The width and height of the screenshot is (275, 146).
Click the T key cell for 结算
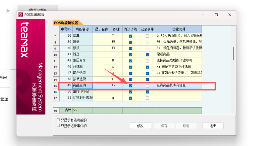[117, 36]
